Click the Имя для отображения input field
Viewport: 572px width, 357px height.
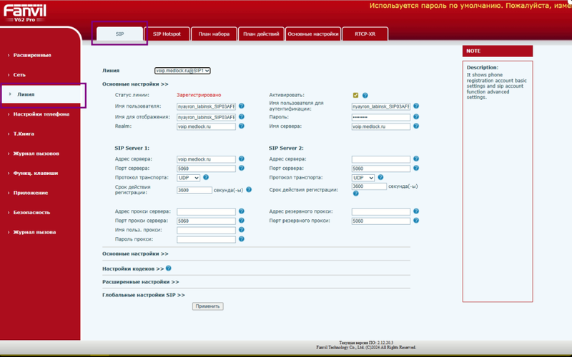206,117
